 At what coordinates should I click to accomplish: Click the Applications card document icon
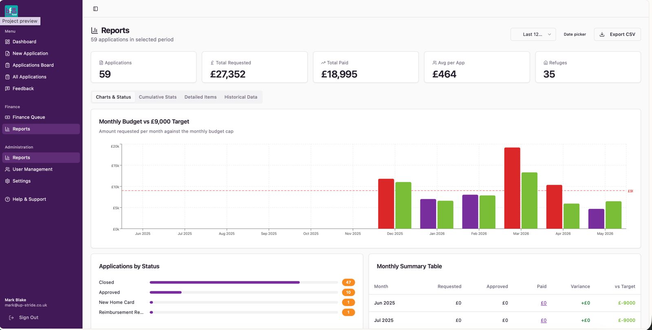click(x=101, y=63)
